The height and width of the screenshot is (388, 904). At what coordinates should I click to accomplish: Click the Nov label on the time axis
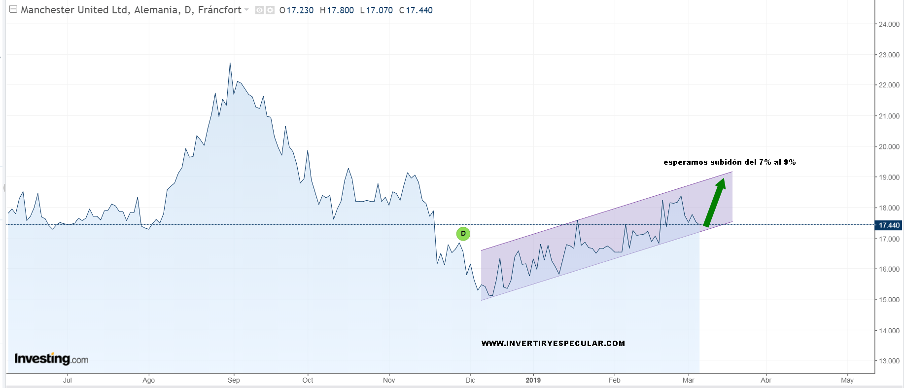[389, 380]
